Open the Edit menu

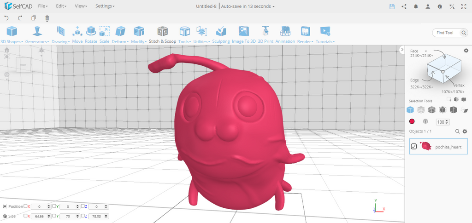(x=61, y=6)
